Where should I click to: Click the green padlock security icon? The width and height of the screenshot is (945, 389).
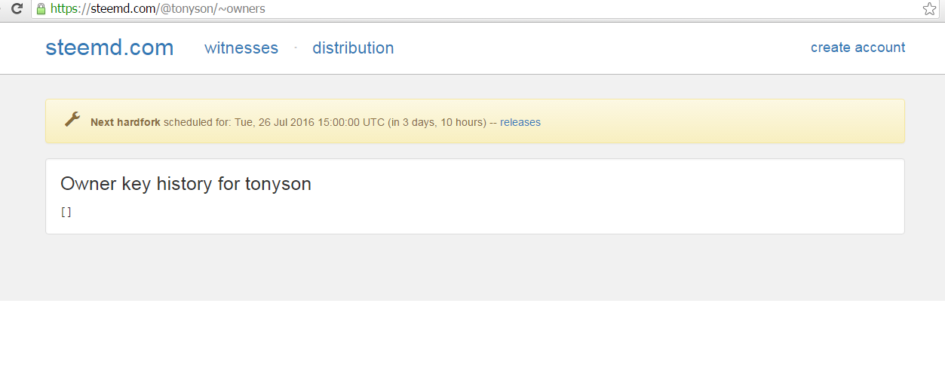pyautogui.click(x=41, y=9)
